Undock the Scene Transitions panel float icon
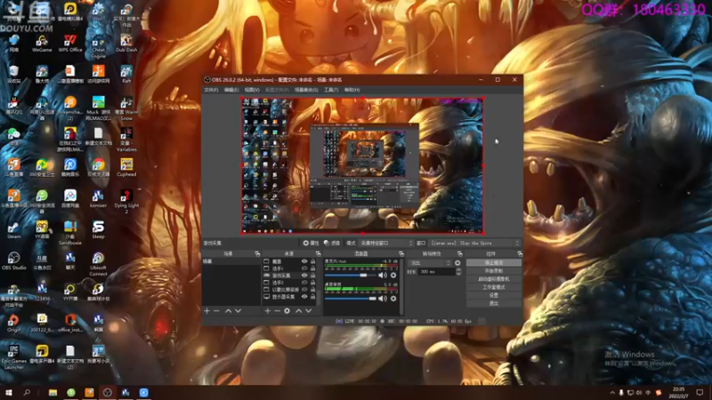Image resolution: width=712 pixels, height=400 pixels. [459, 254]
